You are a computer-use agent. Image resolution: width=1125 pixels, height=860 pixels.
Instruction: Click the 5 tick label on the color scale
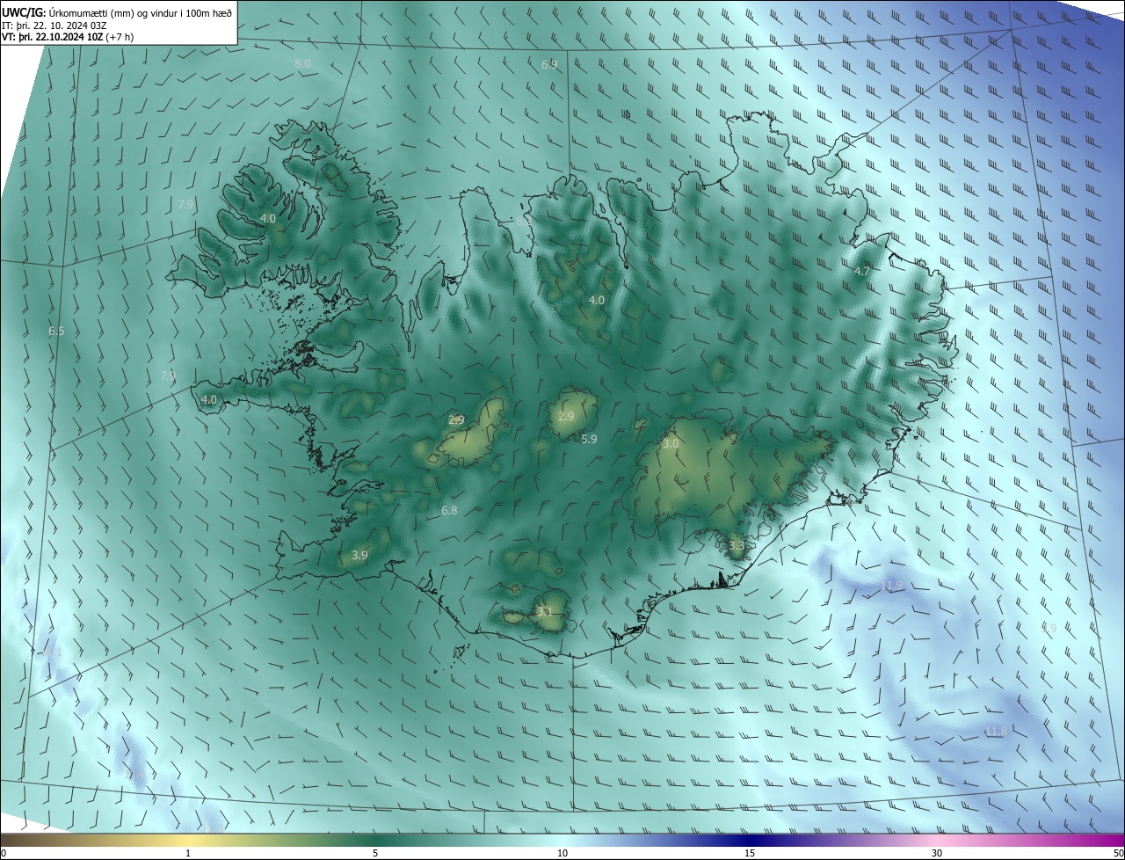375,854
